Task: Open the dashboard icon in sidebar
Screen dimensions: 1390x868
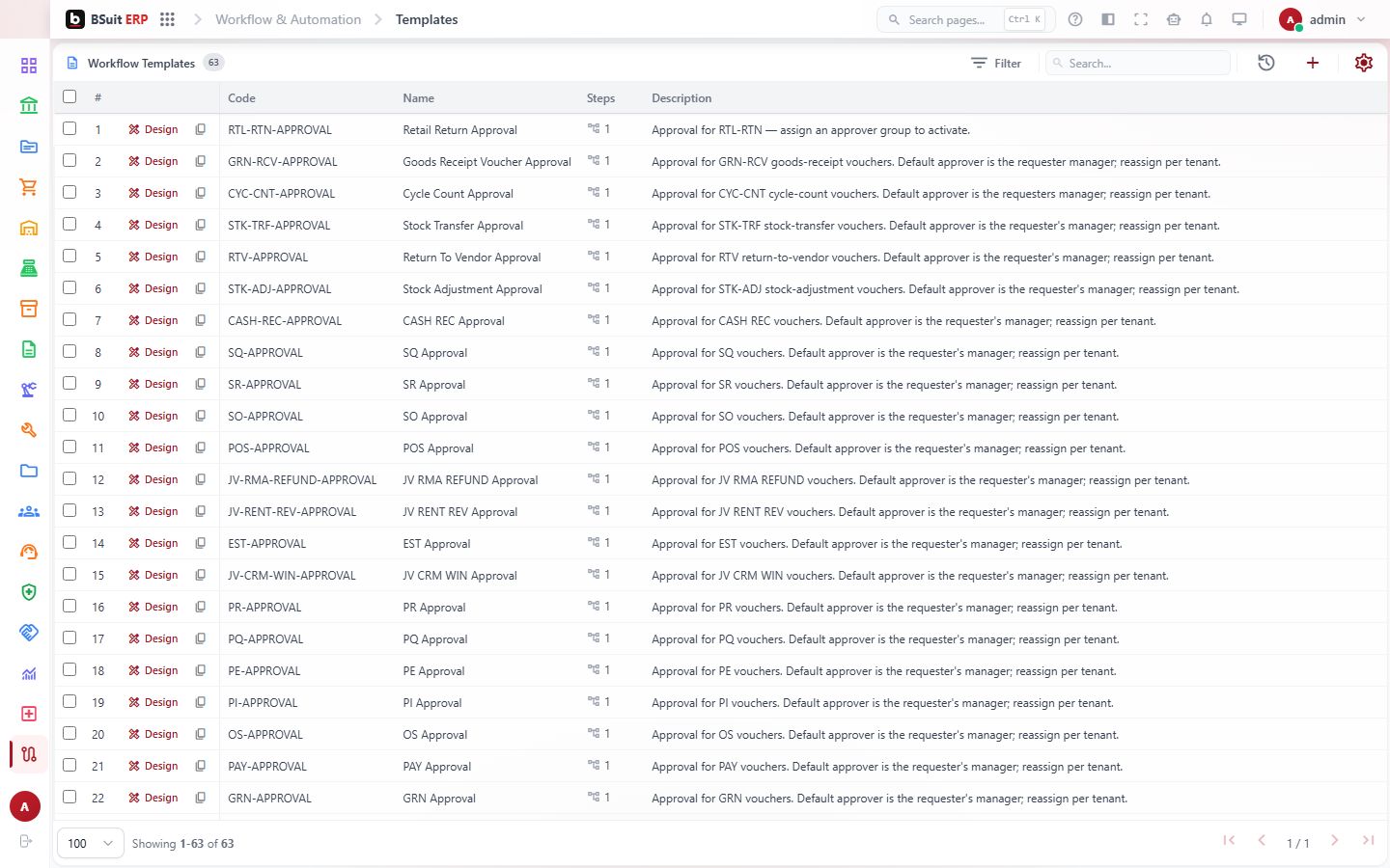Action: coord(29,66)
